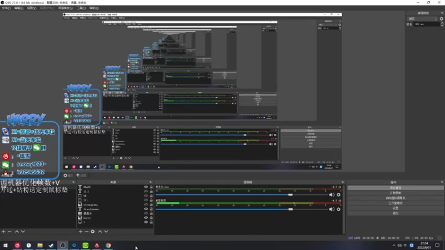Open the 工具 (Tools) menu
The image size is (445, 250).
coord(81,8)
